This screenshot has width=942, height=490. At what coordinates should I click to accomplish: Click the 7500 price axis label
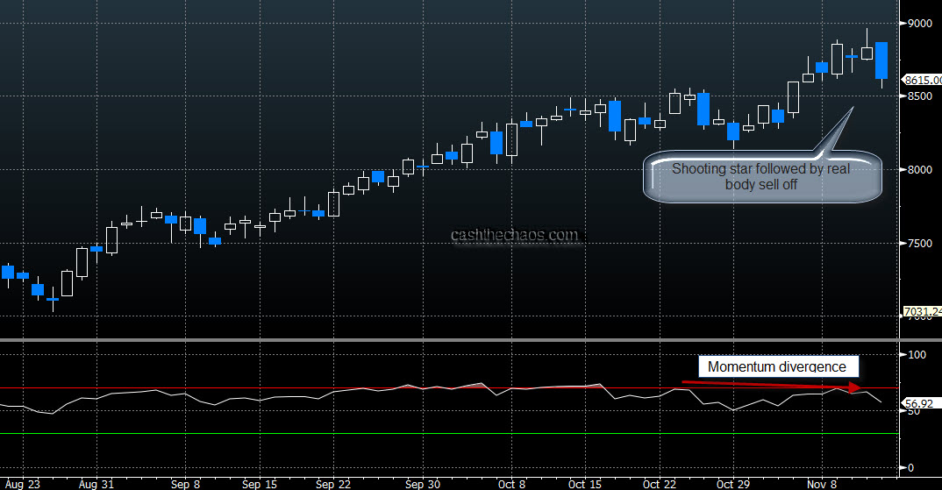click(x=920, y=243)
